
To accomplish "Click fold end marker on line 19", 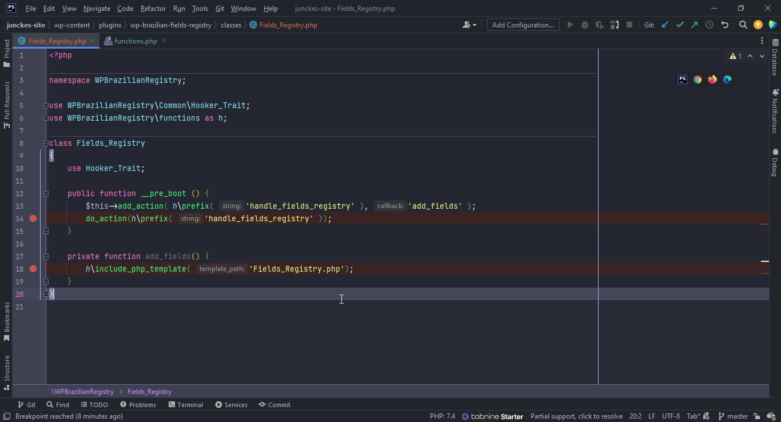I will [x=46, y=281].
